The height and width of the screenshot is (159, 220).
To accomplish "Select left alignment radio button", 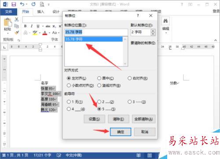I will pyautogui.click(x=69, y=78).
